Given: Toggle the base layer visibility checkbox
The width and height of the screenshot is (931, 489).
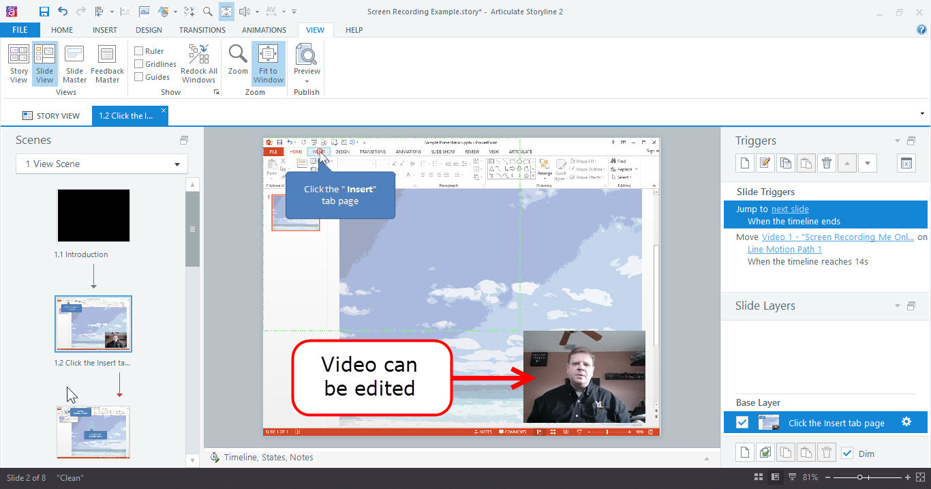Looking at the screenshot, I should (742, 423).
